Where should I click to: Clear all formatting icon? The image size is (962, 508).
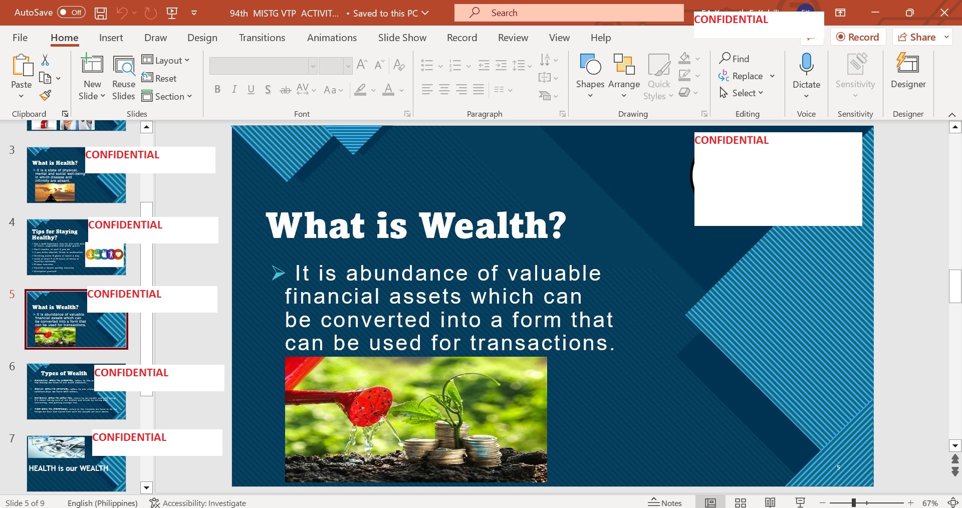pyautogui.click(x=399, y=64)
